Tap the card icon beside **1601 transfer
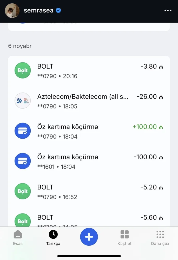 pyautogui.click(x=23, y=161)
